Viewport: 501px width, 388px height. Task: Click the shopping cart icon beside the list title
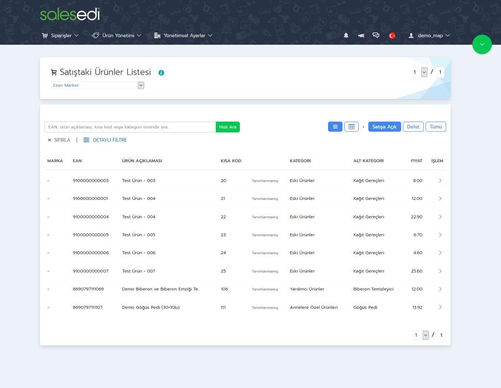click(54, 73)
